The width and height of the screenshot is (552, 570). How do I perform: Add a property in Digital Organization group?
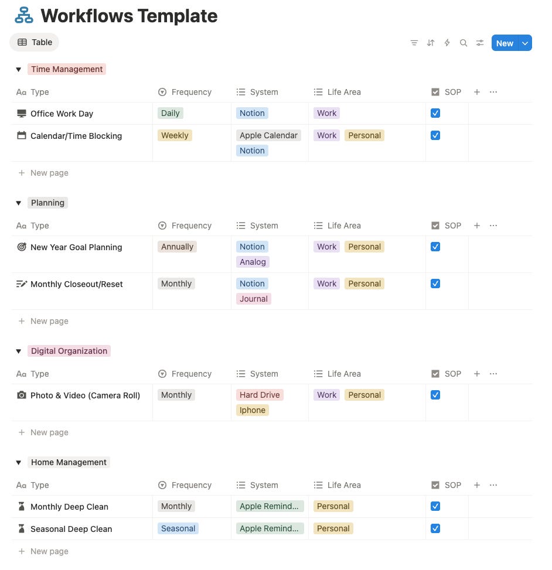coord(477,374)
